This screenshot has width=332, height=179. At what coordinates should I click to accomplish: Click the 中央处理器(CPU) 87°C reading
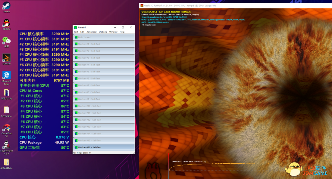[x=44, y=86]
